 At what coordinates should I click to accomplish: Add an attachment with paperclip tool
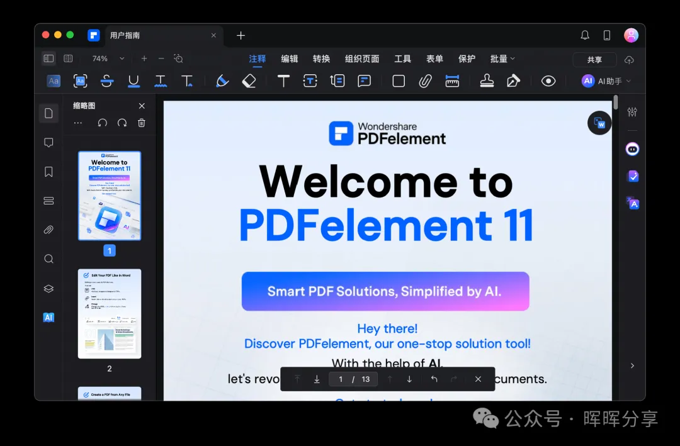(425, 81)
